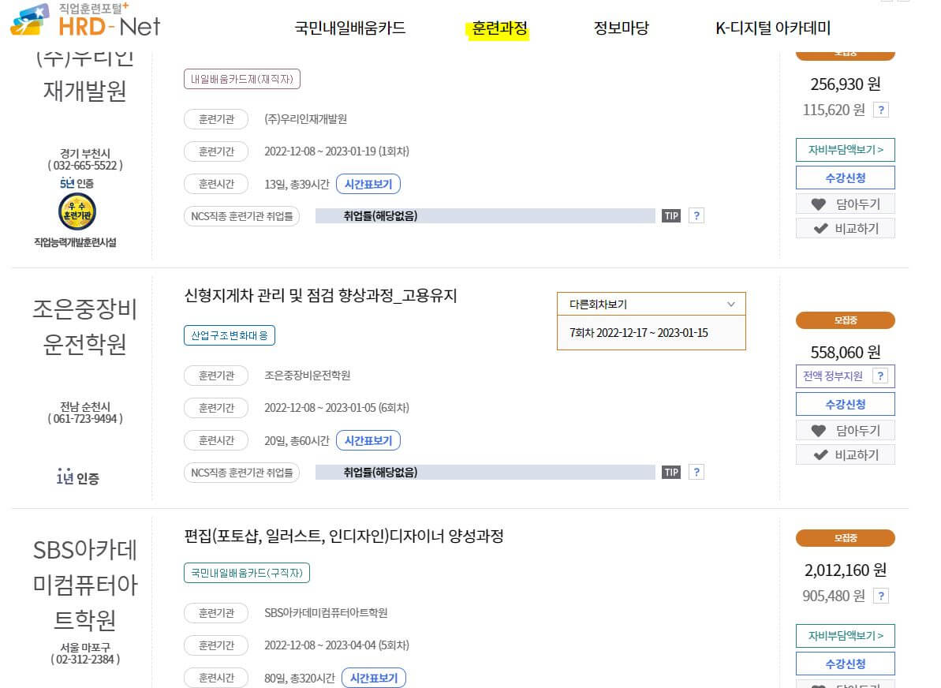Toggle 비교하기 for 우리인재개발원 course
941x688 pixels.
coord(845,228)
